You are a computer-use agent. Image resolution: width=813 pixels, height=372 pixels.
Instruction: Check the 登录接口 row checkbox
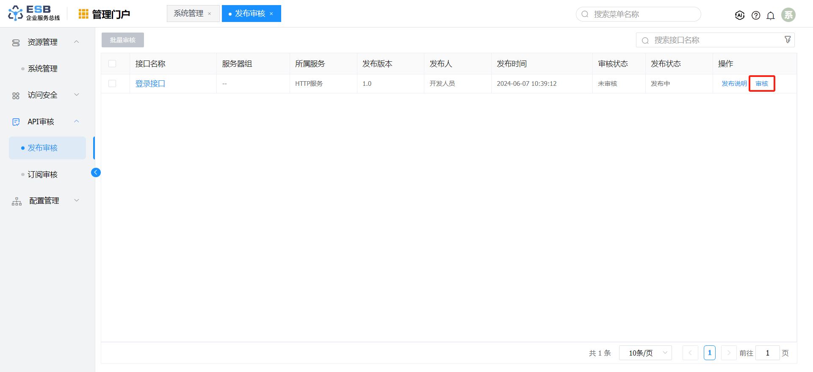pos(112,84)
